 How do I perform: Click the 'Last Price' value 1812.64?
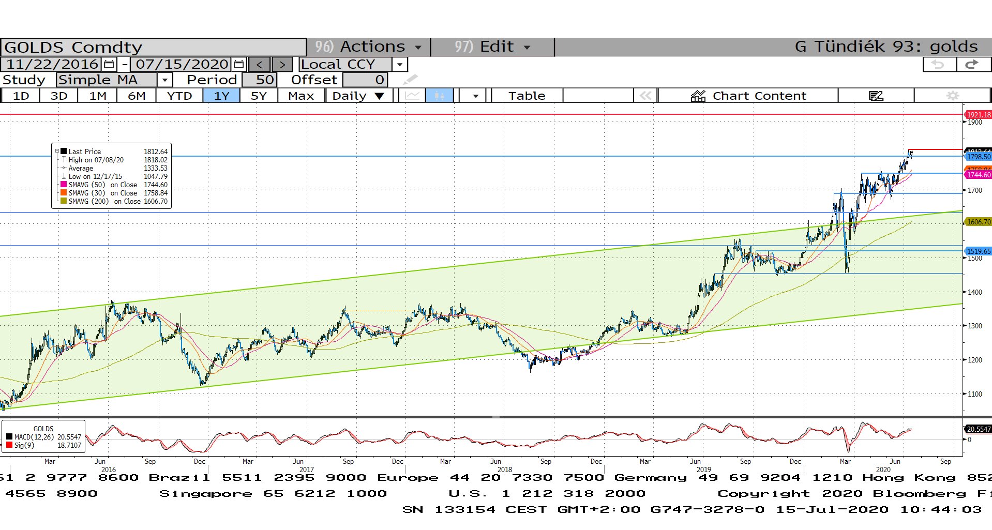pos(156,152)
